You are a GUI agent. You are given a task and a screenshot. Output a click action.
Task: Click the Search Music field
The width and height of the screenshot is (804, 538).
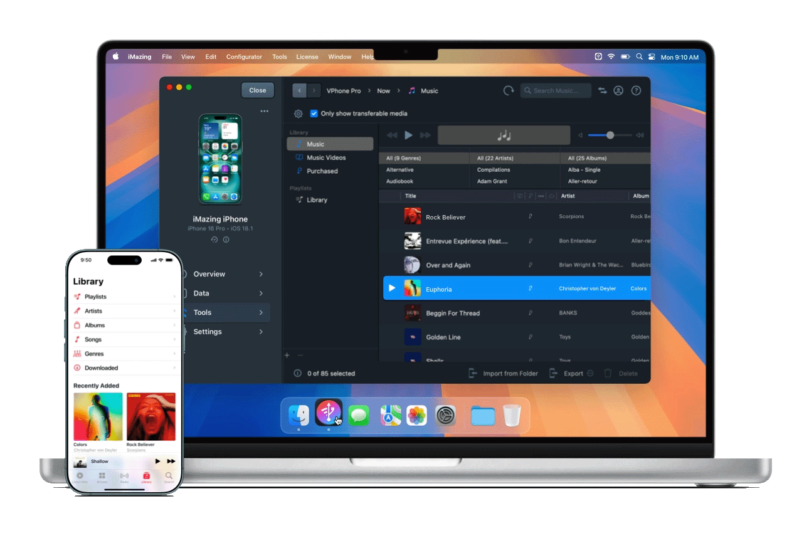(x=556, y=91)
